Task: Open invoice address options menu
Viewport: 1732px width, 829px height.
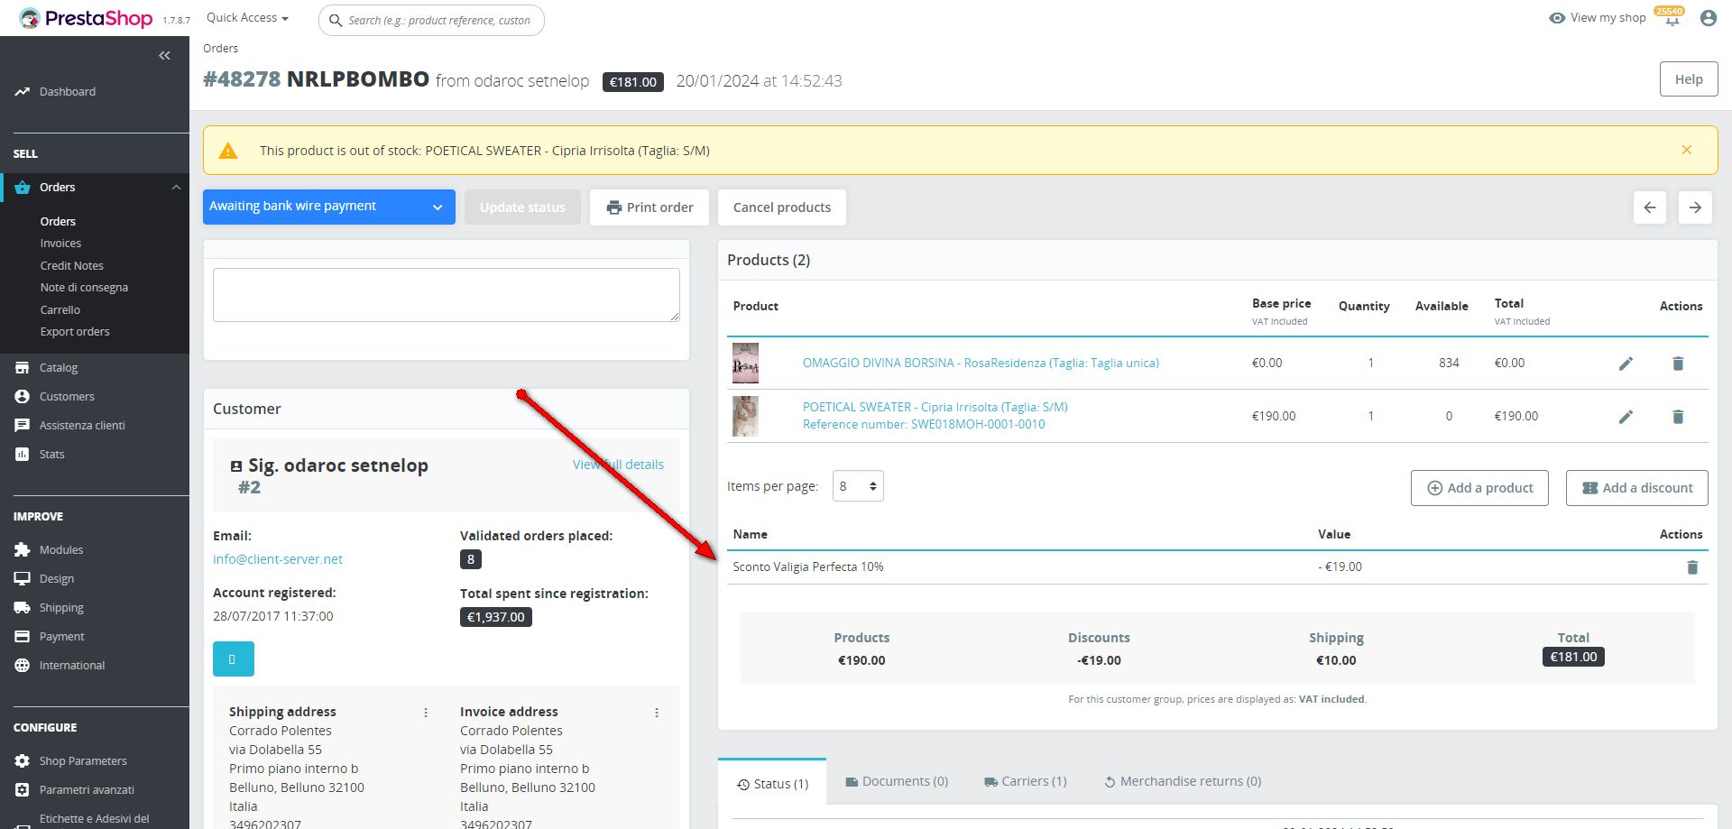Action: (x=657, y=713)
